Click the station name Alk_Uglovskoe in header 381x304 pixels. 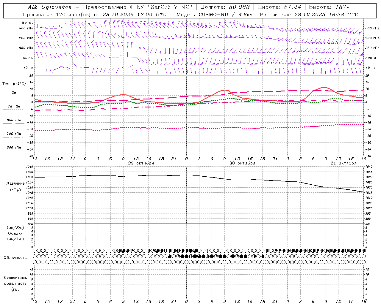tap(50, 7)
